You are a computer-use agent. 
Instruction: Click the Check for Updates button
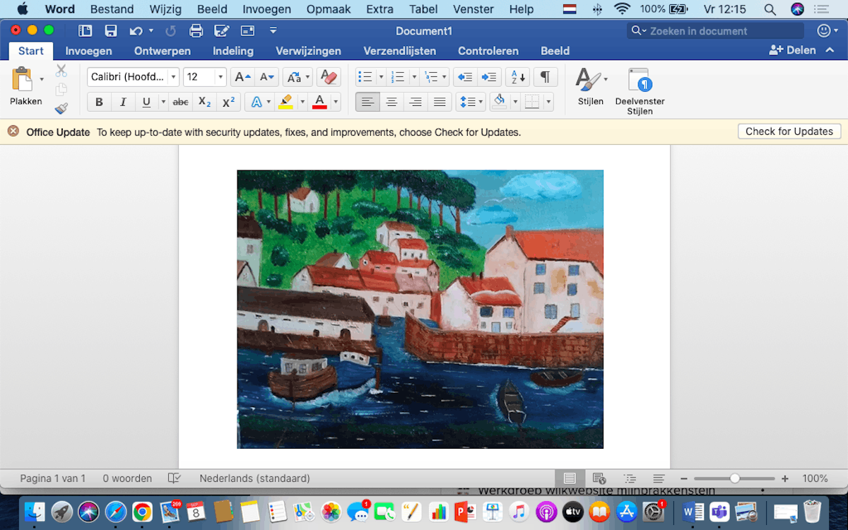coord(789,131)
